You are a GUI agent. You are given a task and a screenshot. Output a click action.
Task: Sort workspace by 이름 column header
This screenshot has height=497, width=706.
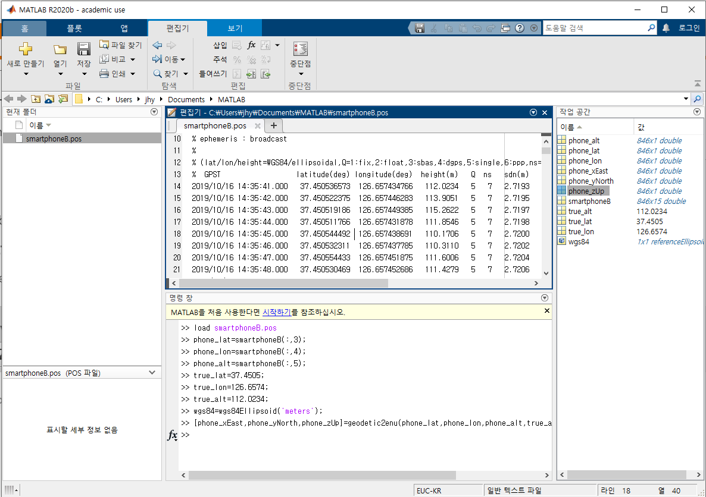595,127
